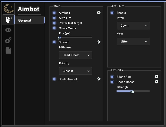Open the configs section via the file icon

(8, 50)
